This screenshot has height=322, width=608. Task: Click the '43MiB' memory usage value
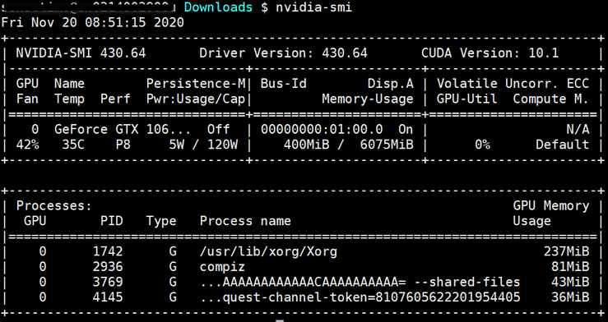click(x=570, y=282)
